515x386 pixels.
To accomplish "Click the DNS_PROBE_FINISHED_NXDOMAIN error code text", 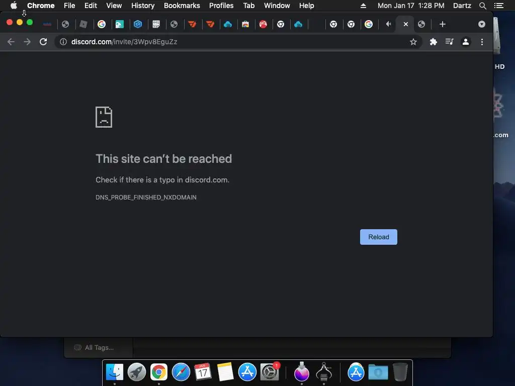I will click(146, 197).
